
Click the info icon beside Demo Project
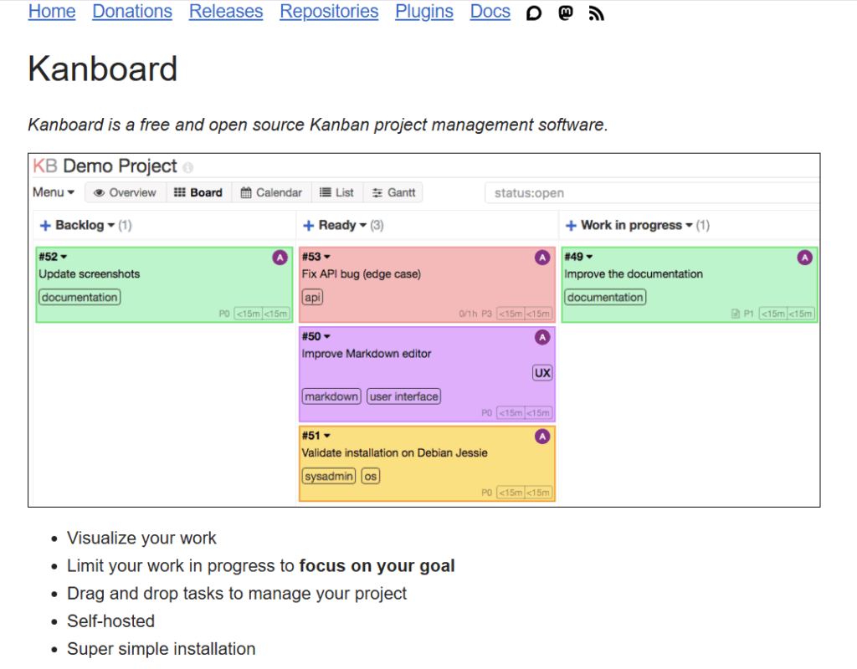[x=188, y=167]
